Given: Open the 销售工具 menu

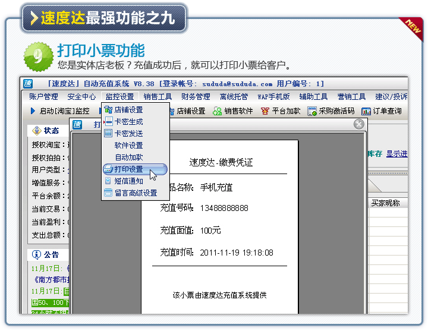Looking at the screenshot, I should coord(158,97).
